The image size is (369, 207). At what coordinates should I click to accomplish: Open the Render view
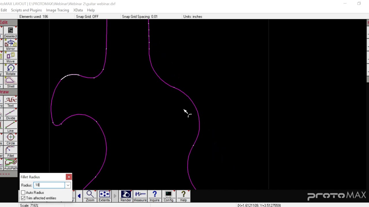[x=126, y=196]
